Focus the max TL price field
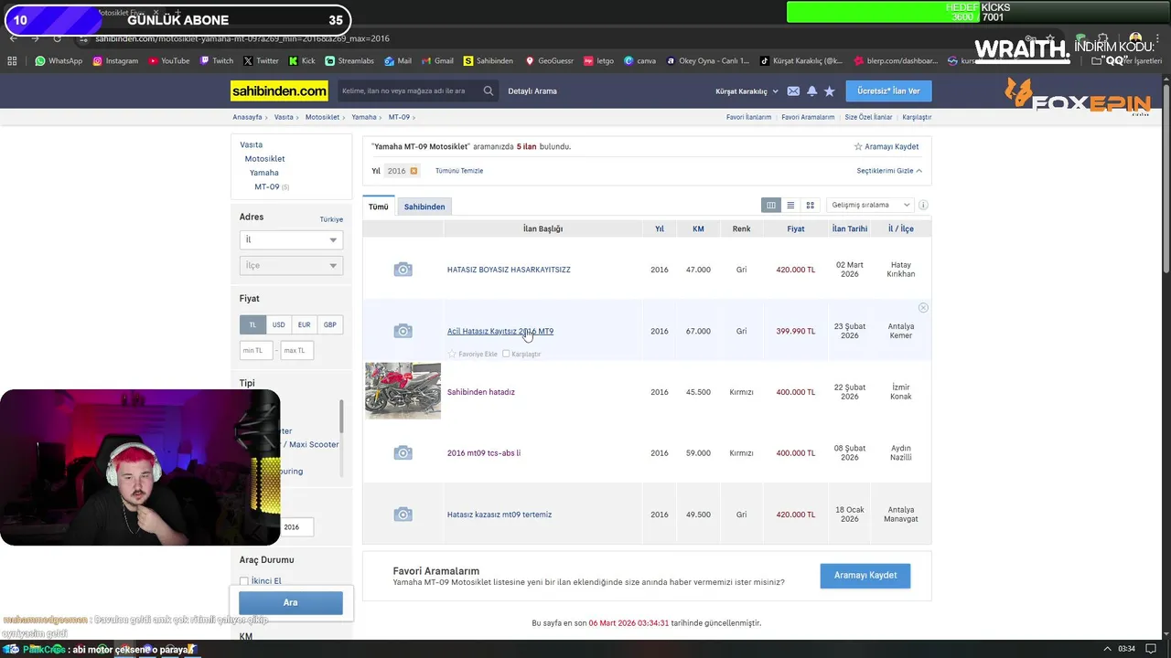The height and width of the screenshot is (658, 1171). 296,350
